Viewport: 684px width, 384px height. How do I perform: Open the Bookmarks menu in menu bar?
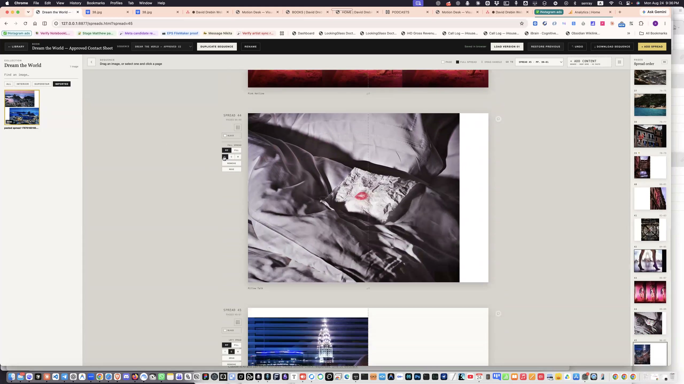pos(96,3)
